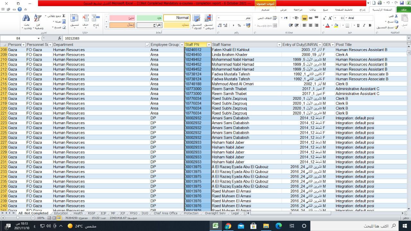The height and width of the screenshot is (231, 411).
Task: Click the zoom slider handle
Action: pos(17,218)
